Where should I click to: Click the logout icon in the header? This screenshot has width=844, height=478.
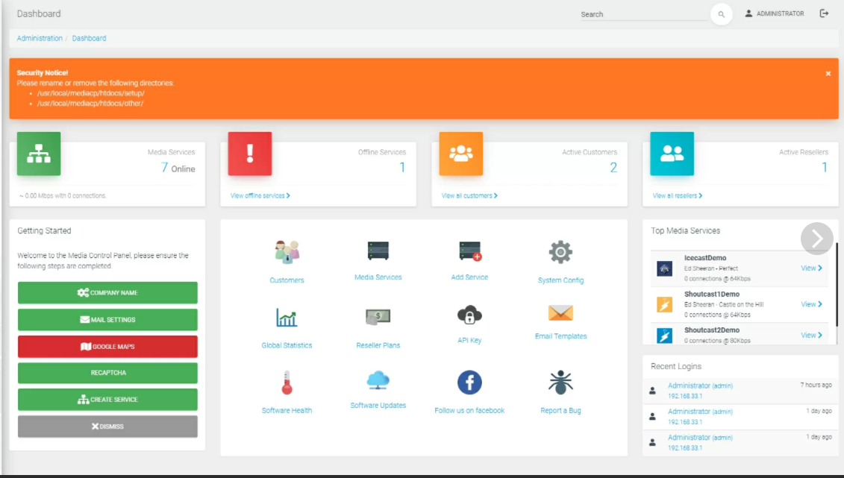coord(824,13)
